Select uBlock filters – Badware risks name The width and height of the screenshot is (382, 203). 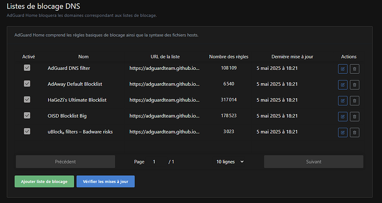pos(80,132)
